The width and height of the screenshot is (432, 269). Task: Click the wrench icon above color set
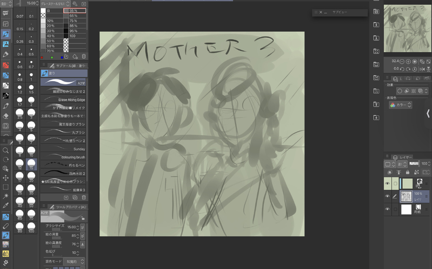click(x=75, y=4)
